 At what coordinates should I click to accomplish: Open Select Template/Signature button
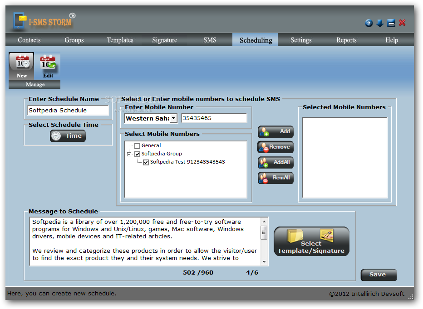tap(311, 241)
